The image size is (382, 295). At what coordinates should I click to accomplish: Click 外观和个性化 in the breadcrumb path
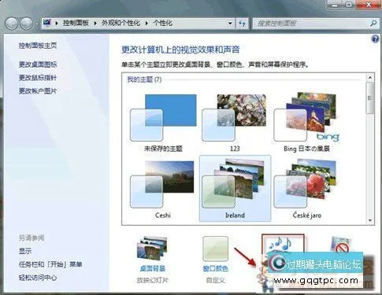click(121, 23)
